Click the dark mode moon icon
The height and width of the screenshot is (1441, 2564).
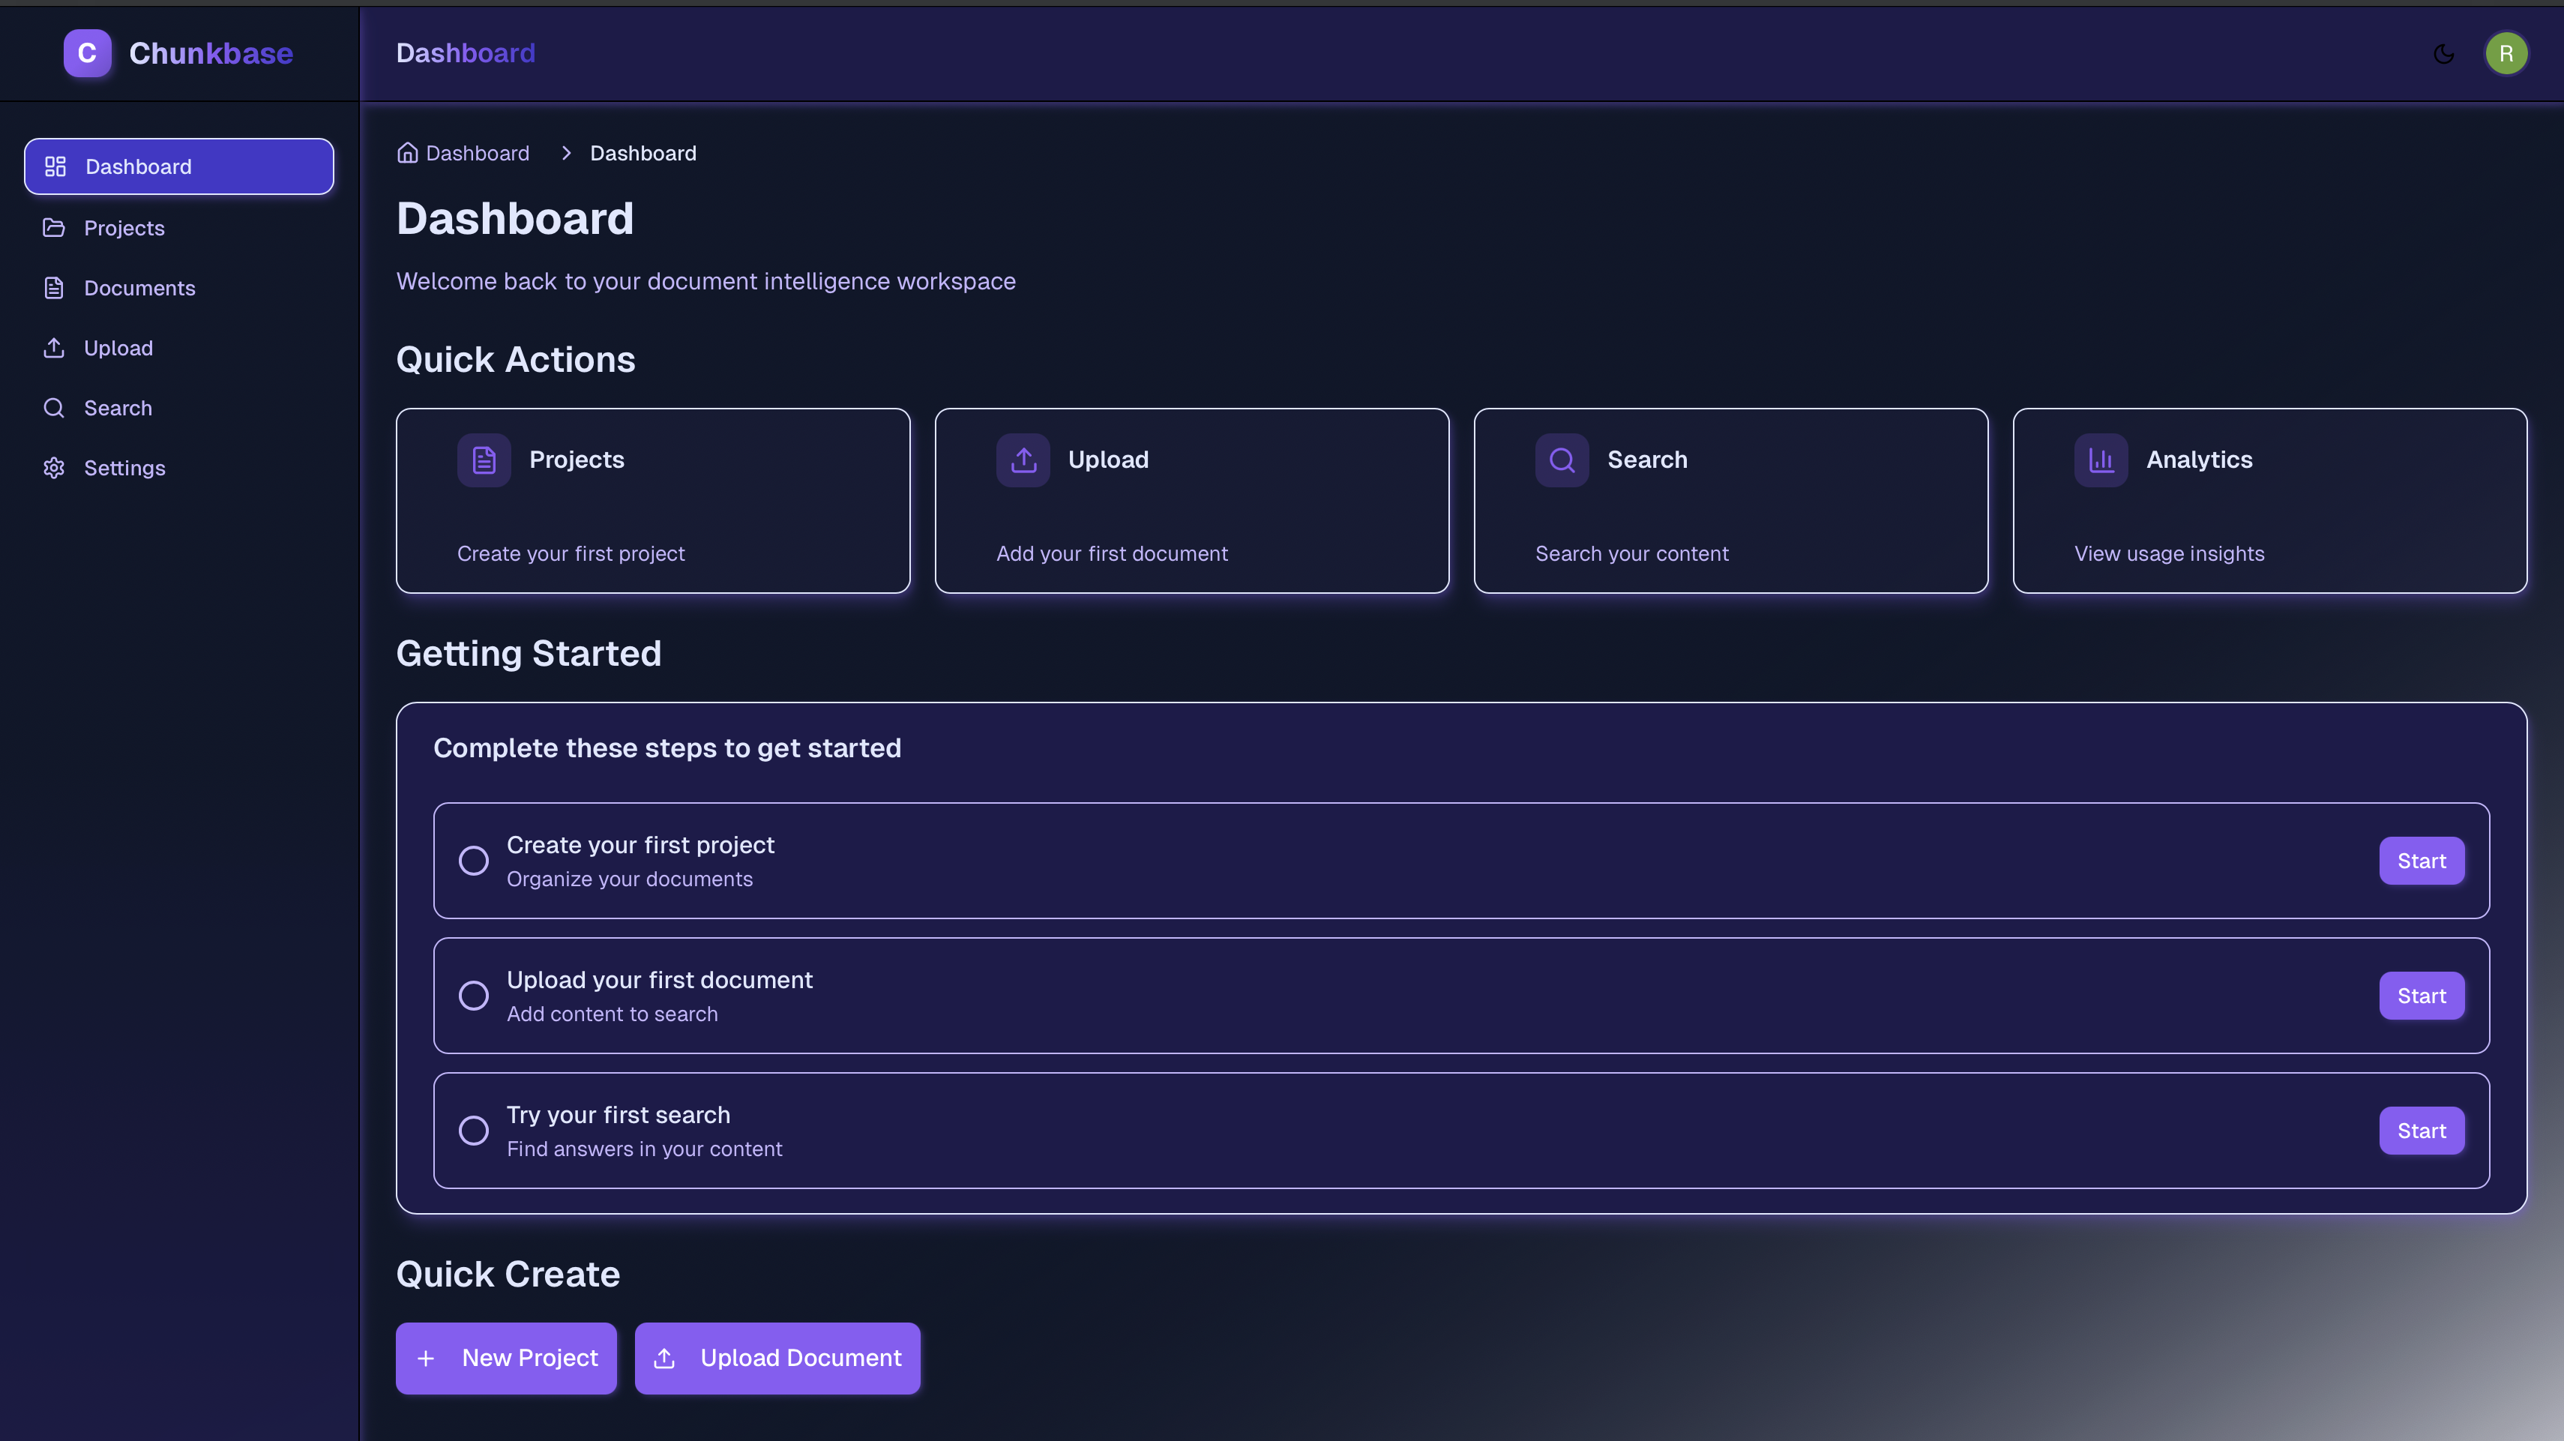[x=2443, y=52]
